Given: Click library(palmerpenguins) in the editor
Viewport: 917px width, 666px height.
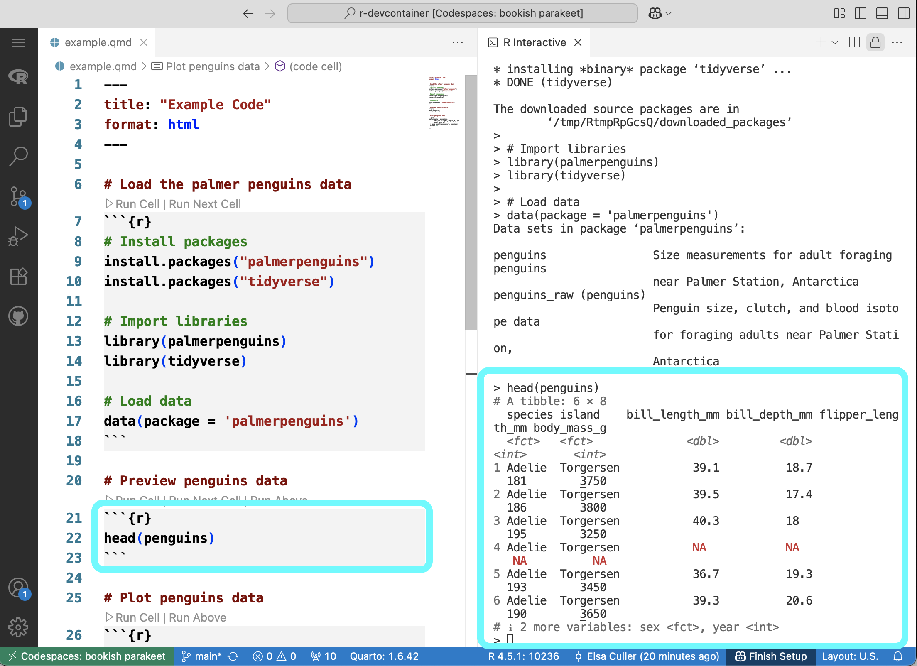Looking at the screenshot, I should pos(195,341).
